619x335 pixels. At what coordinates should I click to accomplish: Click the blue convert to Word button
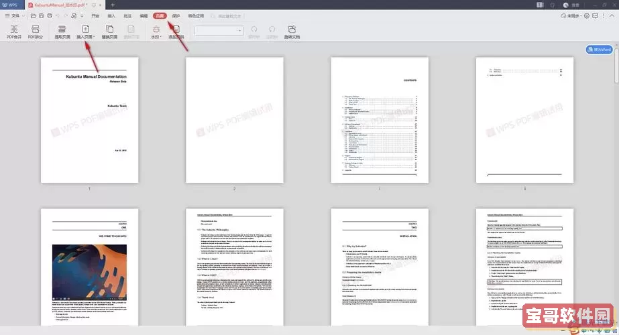point(599,50)
